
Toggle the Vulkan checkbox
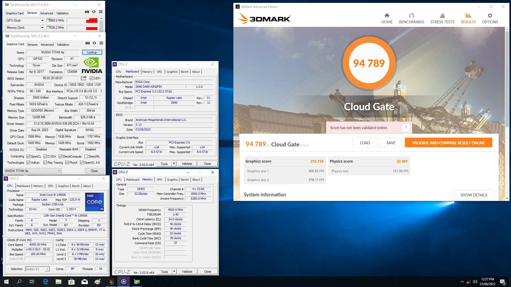[x=28, y=163]
